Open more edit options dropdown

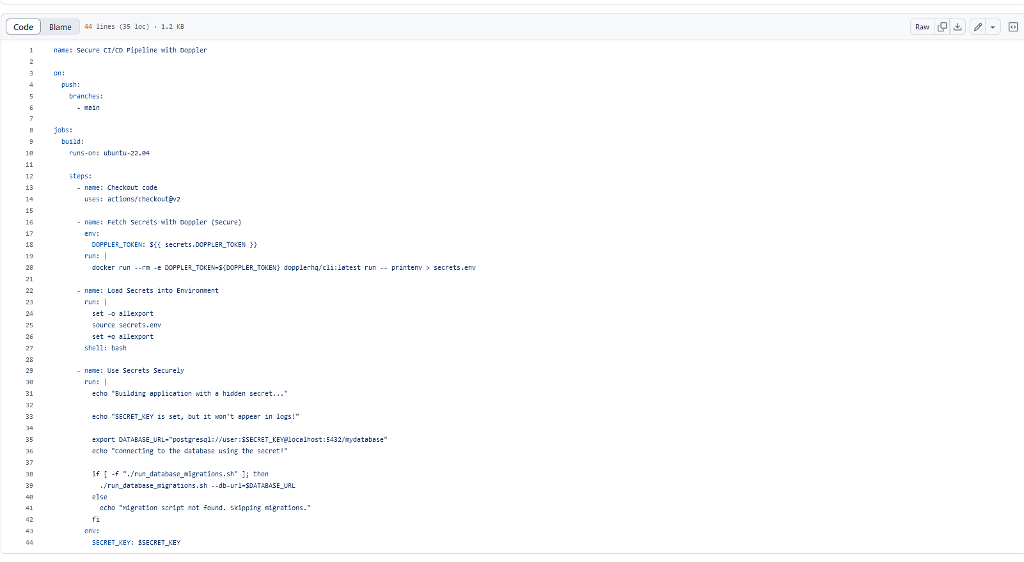993,27
